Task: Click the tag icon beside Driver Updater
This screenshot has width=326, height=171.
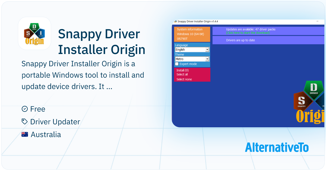Action: coord(24,122)
